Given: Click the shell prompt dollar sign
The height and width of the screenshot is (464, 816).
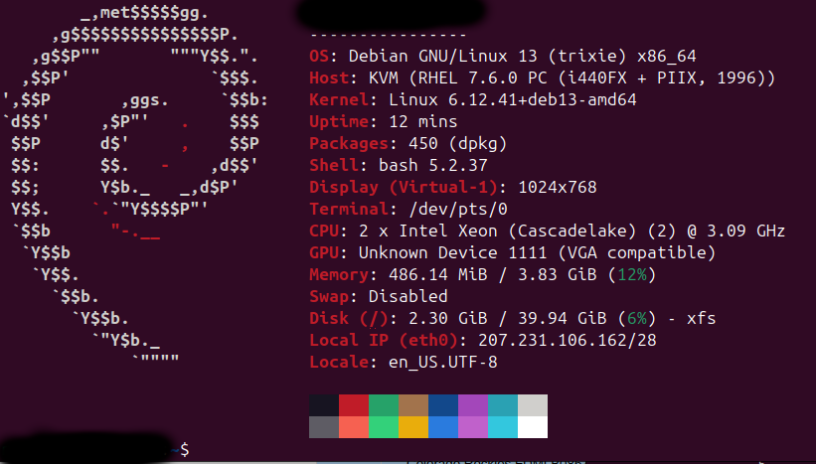Looking at the screenshot, I should [x=185, y=449].
